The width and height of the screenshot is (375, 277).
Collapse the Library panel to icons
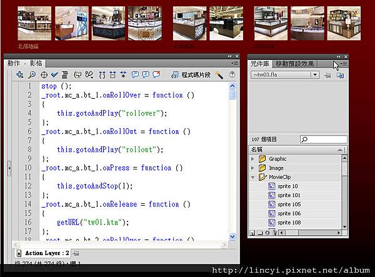(338, 57)
